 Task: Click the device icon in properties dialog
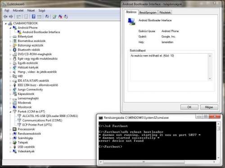131,21
